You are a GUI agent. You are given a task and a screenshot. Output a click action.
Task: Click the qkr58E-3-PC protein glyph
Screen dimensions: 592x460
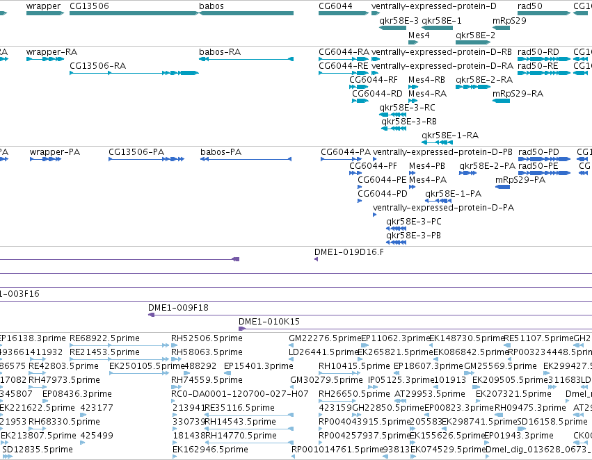tap(396, 229)
